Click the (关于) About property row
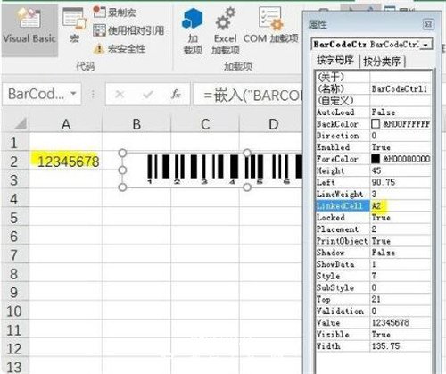 click(373, 77)
